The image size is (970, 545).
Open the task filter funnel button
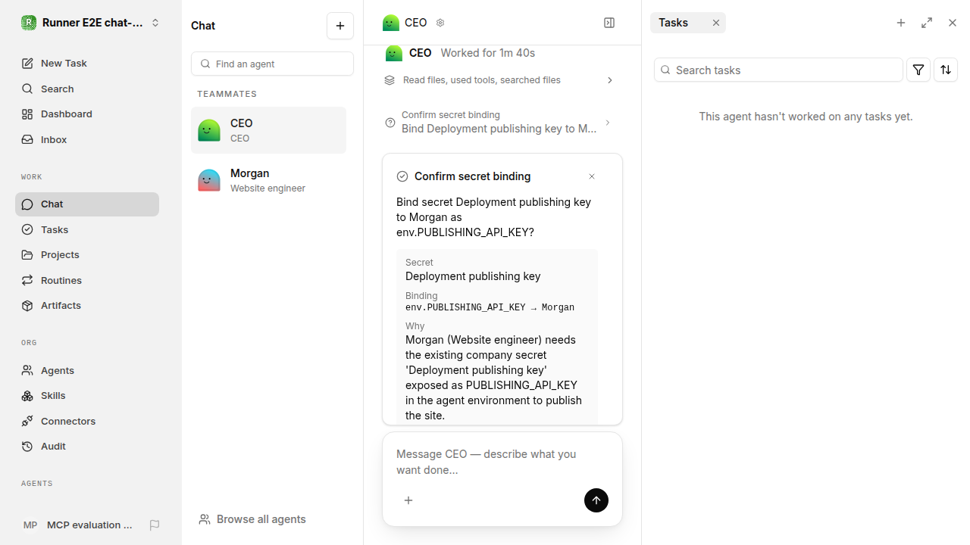[918, 70]
